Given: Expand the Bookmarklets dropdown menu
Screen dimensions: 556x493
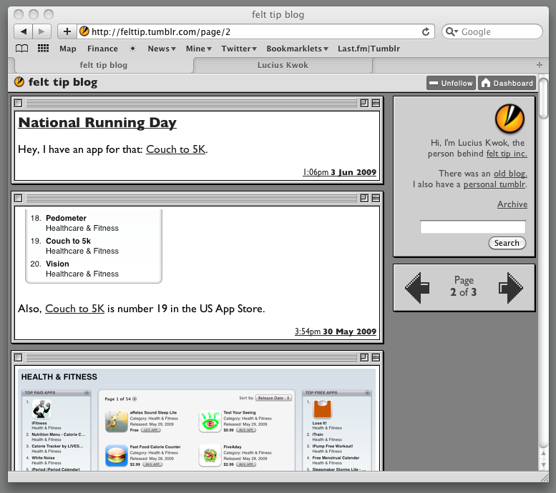Looking at the screenshot, I should click(x=297, y=49).
